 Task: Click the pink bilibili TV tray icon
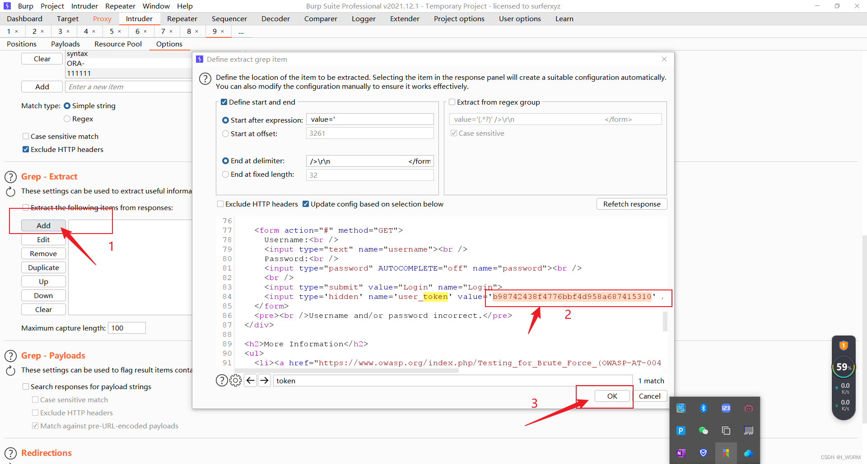(x=748, y=408)
